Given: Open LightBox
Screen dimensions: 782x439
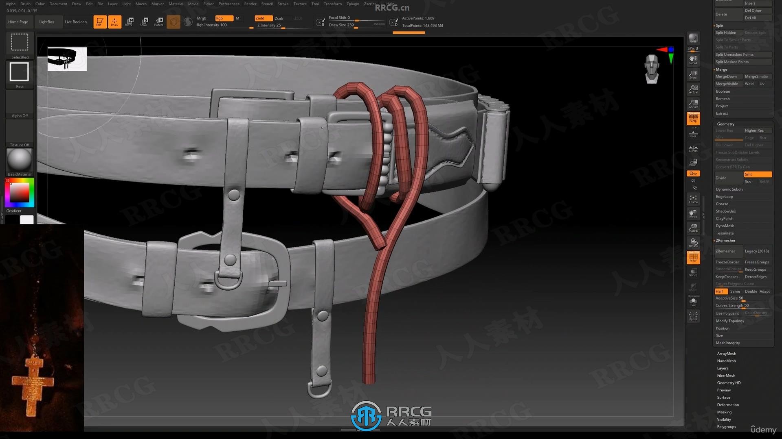Looking at the screenshot, I should (x=46, y=22).
